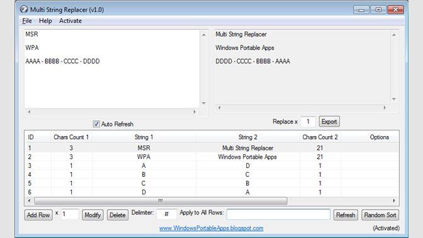Click the output text box scroll left arrow
The height and width of the screenshot is (238, 423).
[219, 108]
